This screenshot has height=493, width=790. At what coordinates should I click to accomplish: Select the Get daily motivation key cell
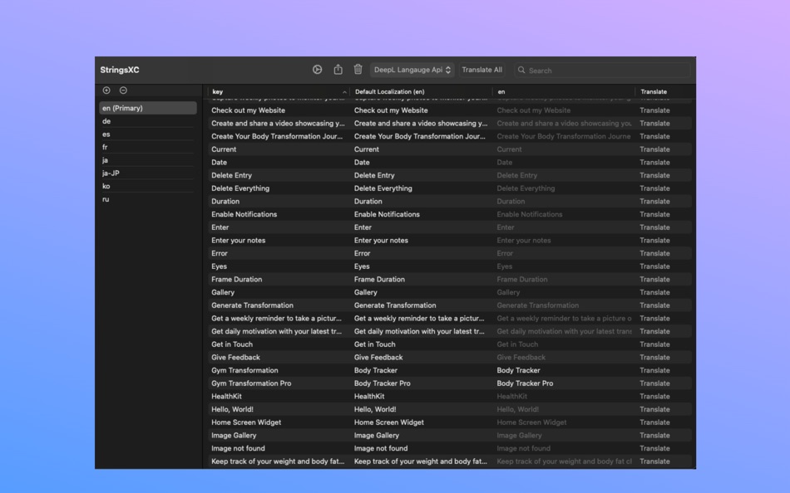click(x=277, y=331)
